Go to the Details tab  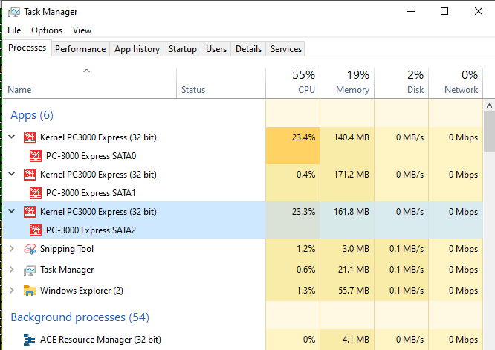click(x=248, y=49)
